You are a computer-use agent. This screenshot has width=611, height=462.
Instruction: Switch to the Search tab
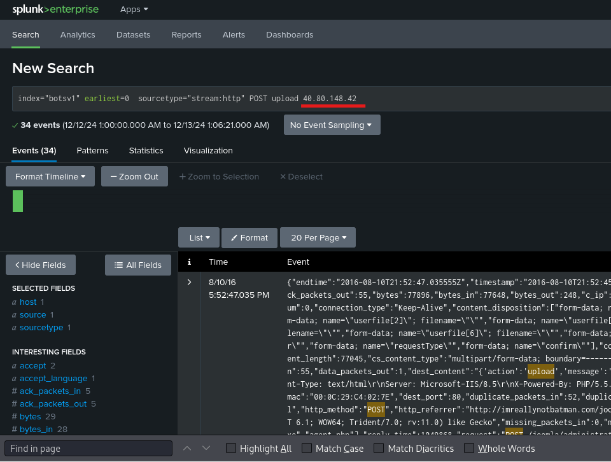tap(25, 34)
